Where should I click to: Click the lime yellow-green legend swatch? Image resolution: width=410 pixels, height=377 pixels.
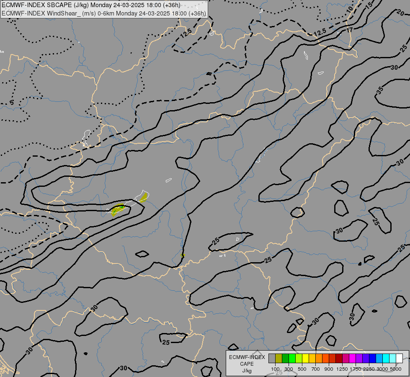pyautogui.click(x=299, y=358)
